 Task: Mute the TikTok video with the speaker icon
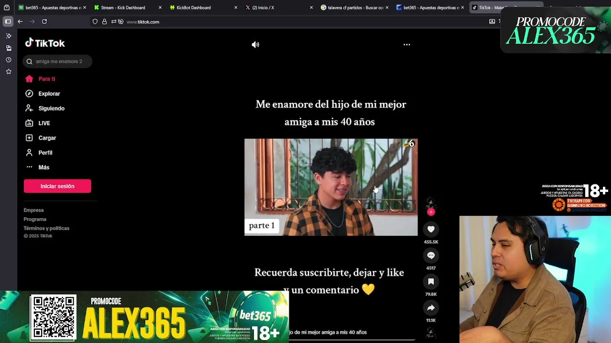255,44
